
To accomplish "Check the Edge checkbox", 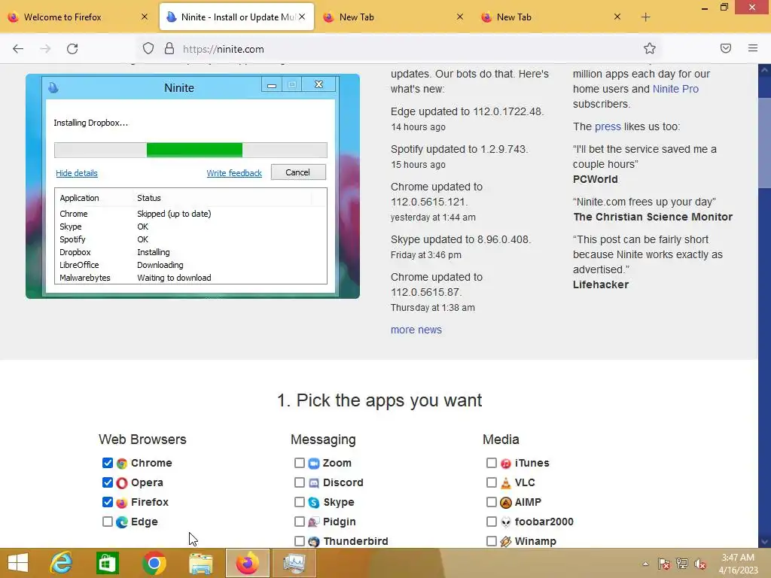I will (x=108, y=522).
